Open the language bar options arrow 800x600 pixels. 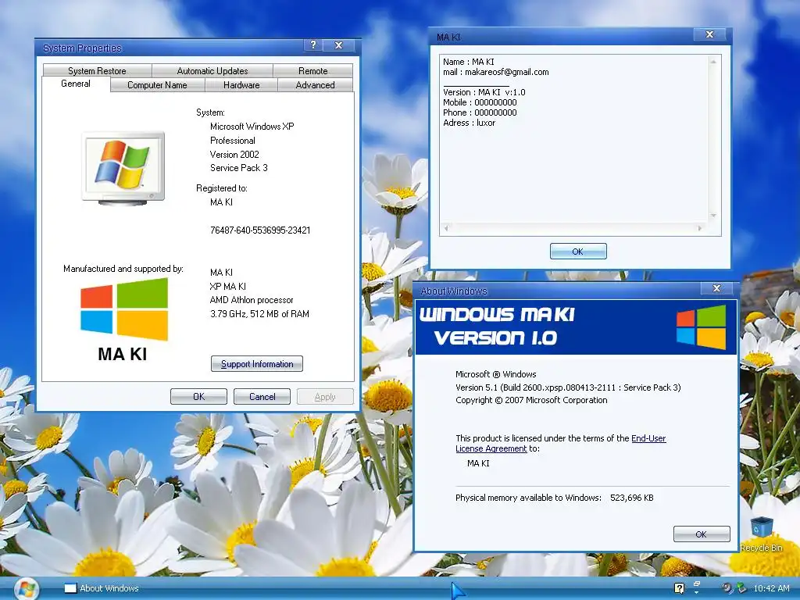[x=697, y=593]
